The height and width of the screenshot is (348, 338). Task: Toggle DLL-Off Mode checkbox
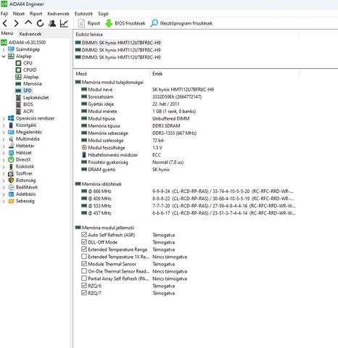[84, 242]
